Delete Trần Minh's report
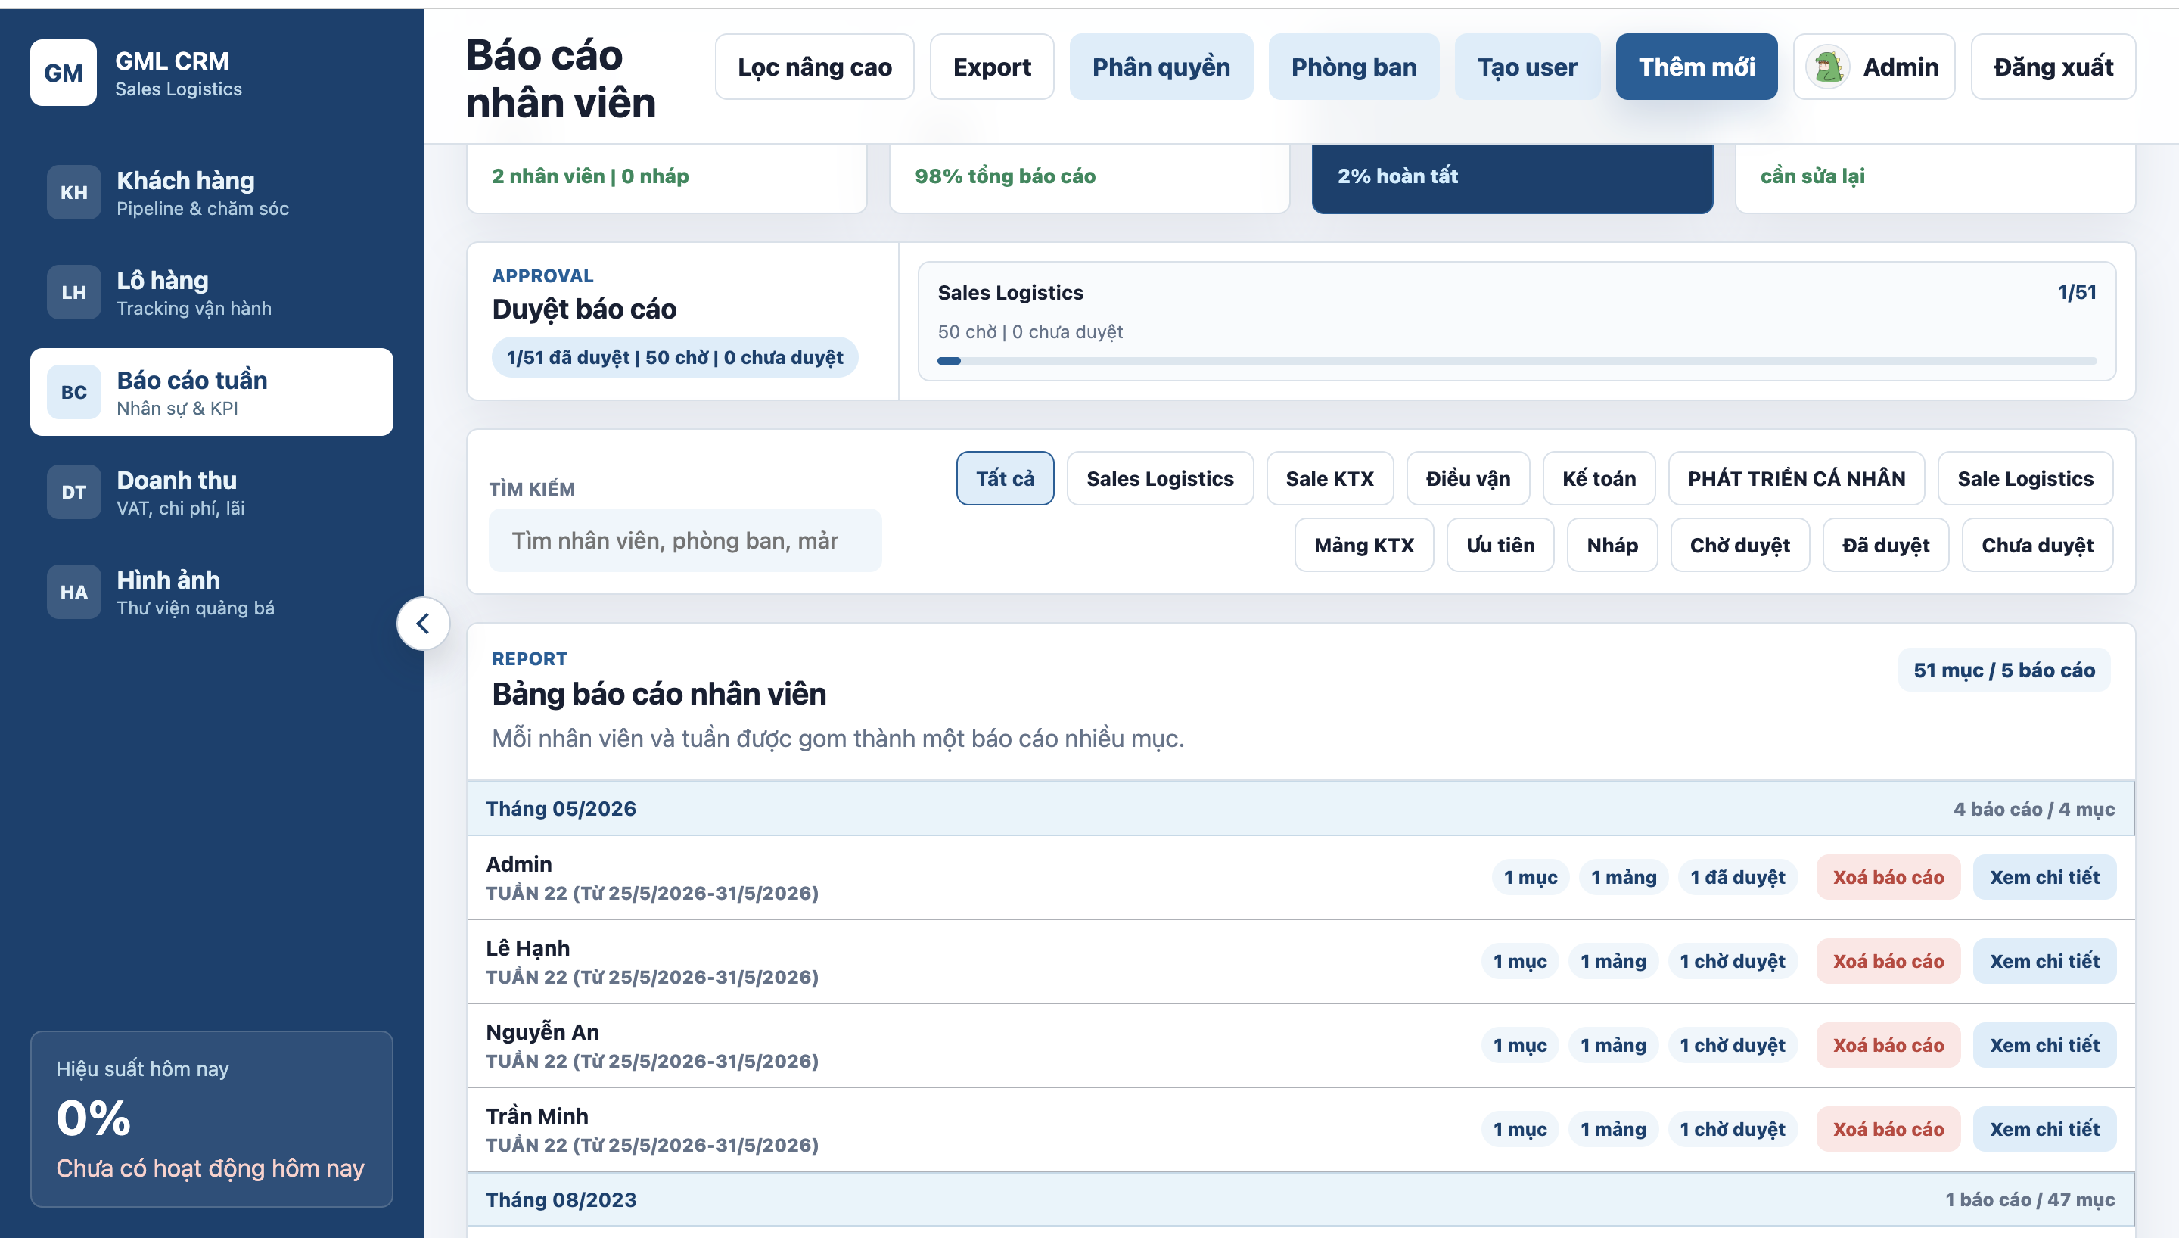 point(1888,1131)
